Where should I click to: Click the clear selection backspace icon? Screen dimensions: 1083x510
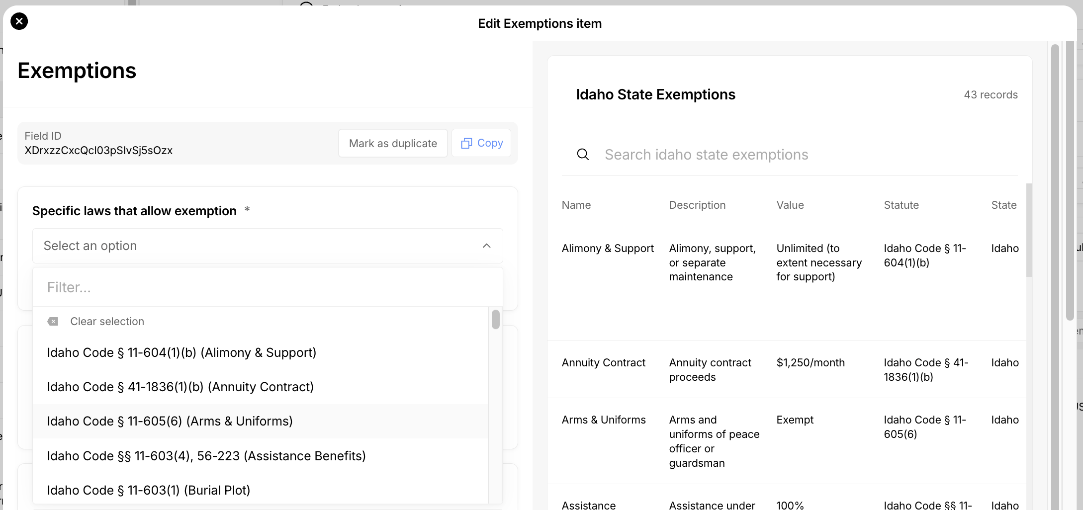tap(53, 322)
